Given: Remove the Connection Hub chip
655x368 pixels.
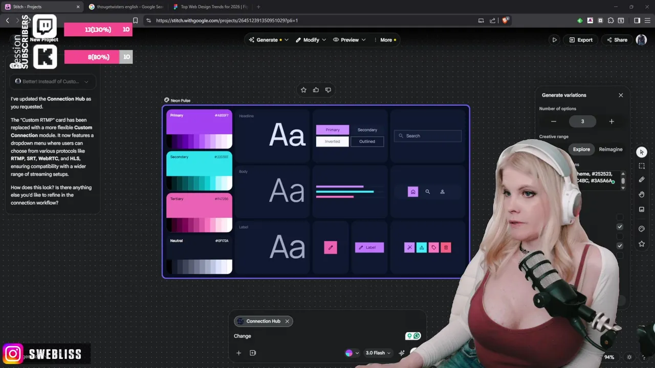Looking at the screenshot, I should pyautogui.click(x=287, y=321).
